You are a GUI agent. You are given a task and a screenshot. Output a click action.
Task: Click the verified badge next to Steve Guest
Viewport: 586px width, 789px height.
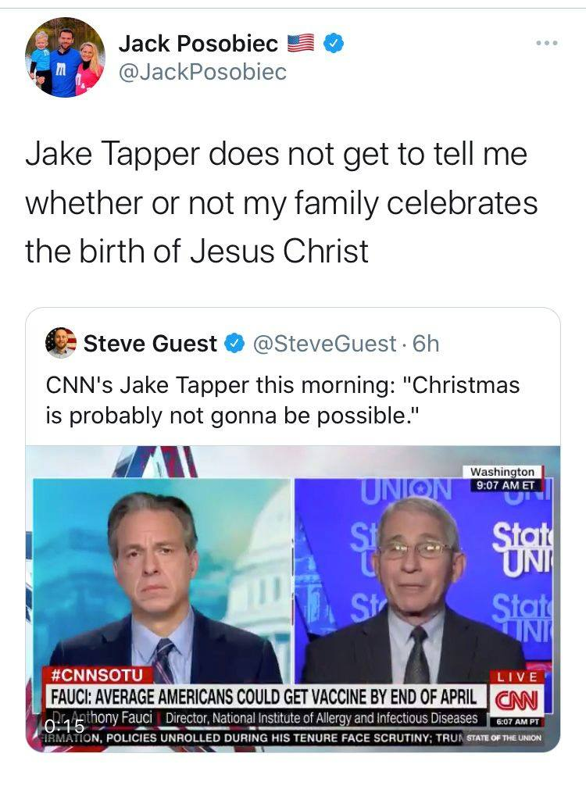(234, 343)
